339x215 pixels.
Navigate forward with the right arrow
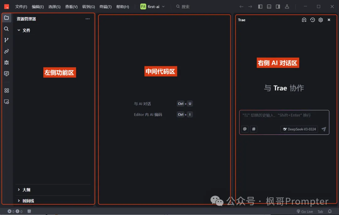click(250, 7)
